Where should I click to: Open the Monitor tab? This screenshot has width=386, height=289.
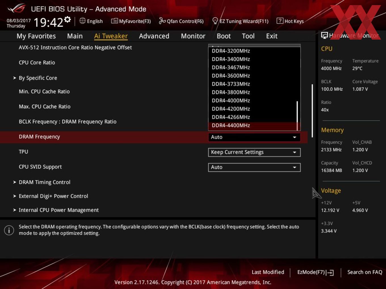point(193,36)
